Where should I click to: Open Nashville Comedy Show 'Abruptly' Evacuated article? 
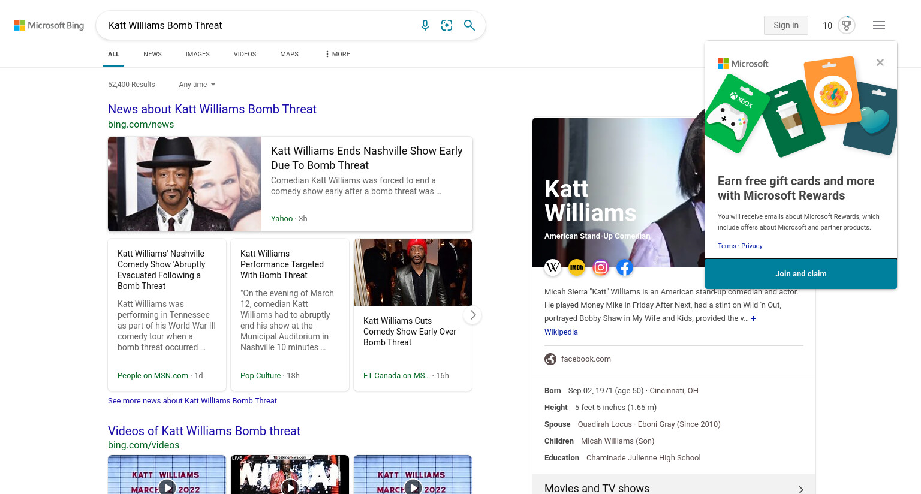pos(162,270)
